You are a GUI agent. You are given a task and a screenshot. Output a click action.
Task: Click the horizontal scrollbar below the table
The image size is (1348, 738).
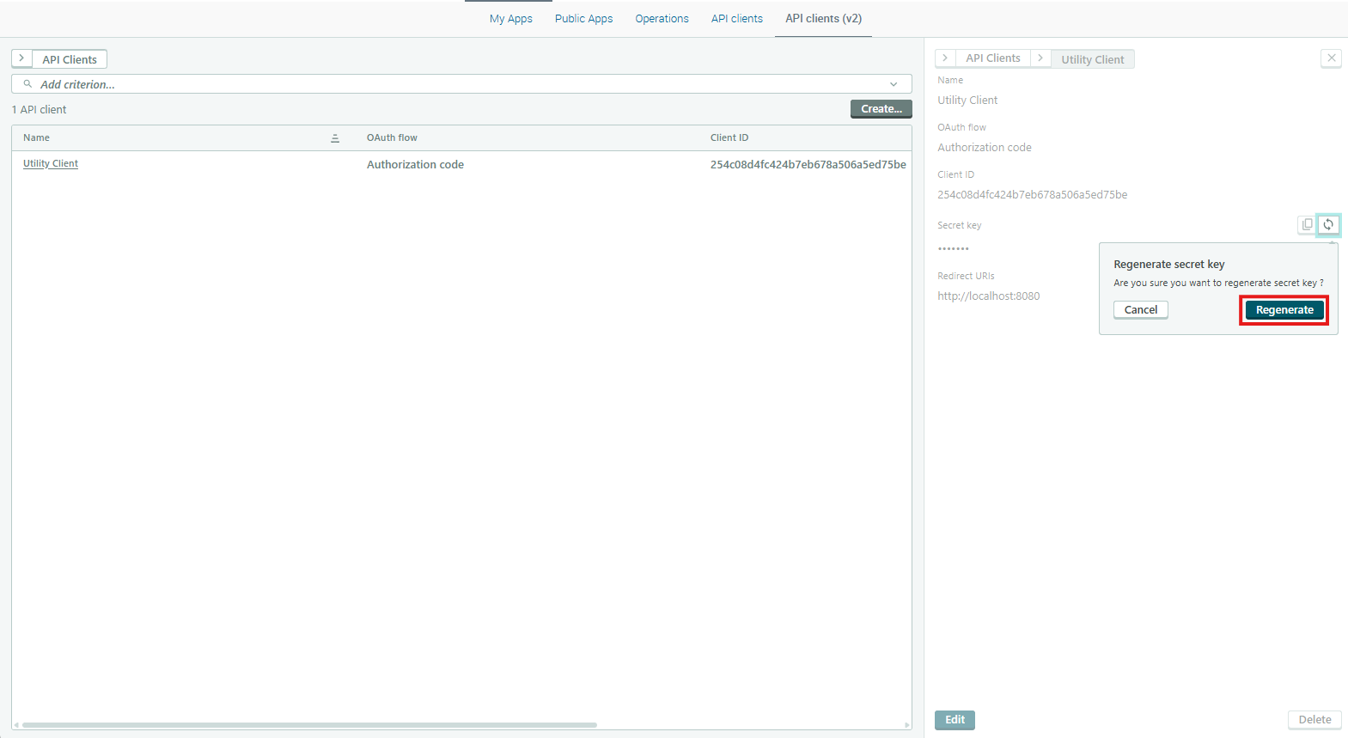309,725
